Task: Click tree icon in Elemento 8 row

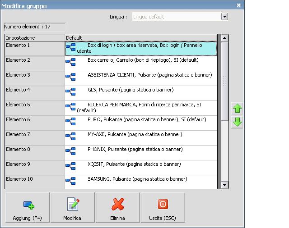Action: tap(70, 151)
